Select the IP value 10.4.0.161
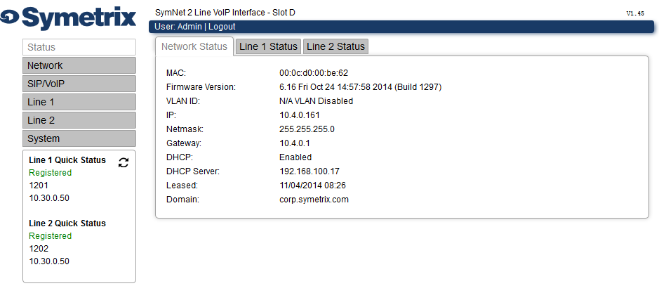659x286 pixels. tap(299, 115)
